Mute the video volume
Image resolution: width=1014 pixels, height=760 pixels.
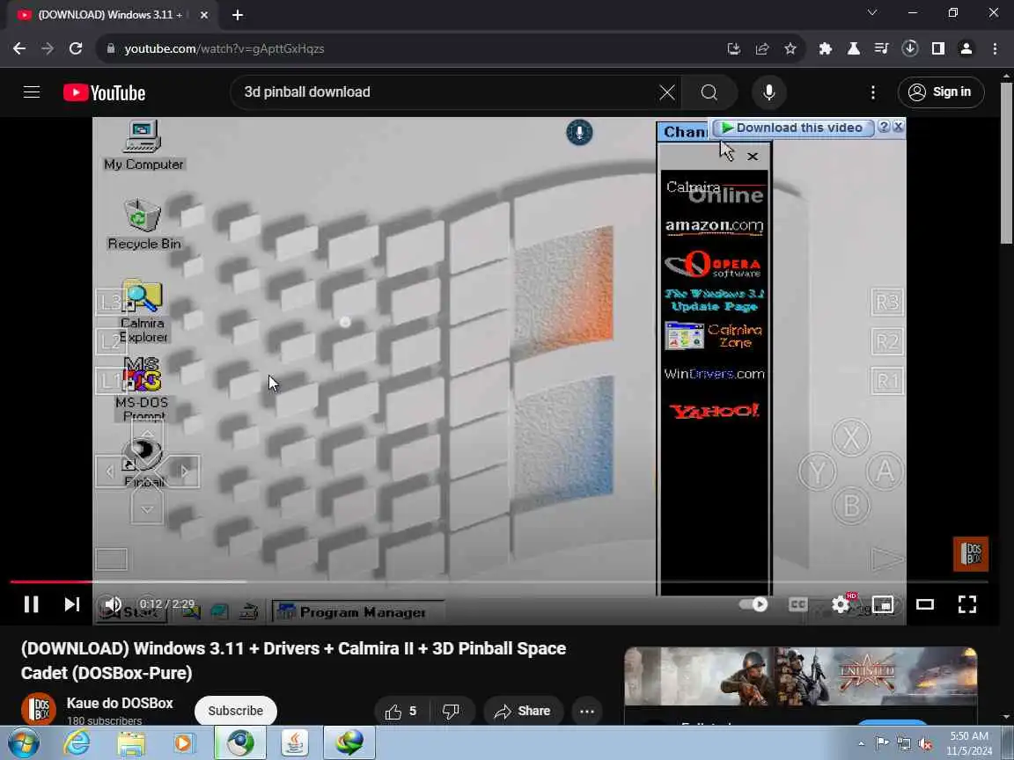[x=114, y=604]
